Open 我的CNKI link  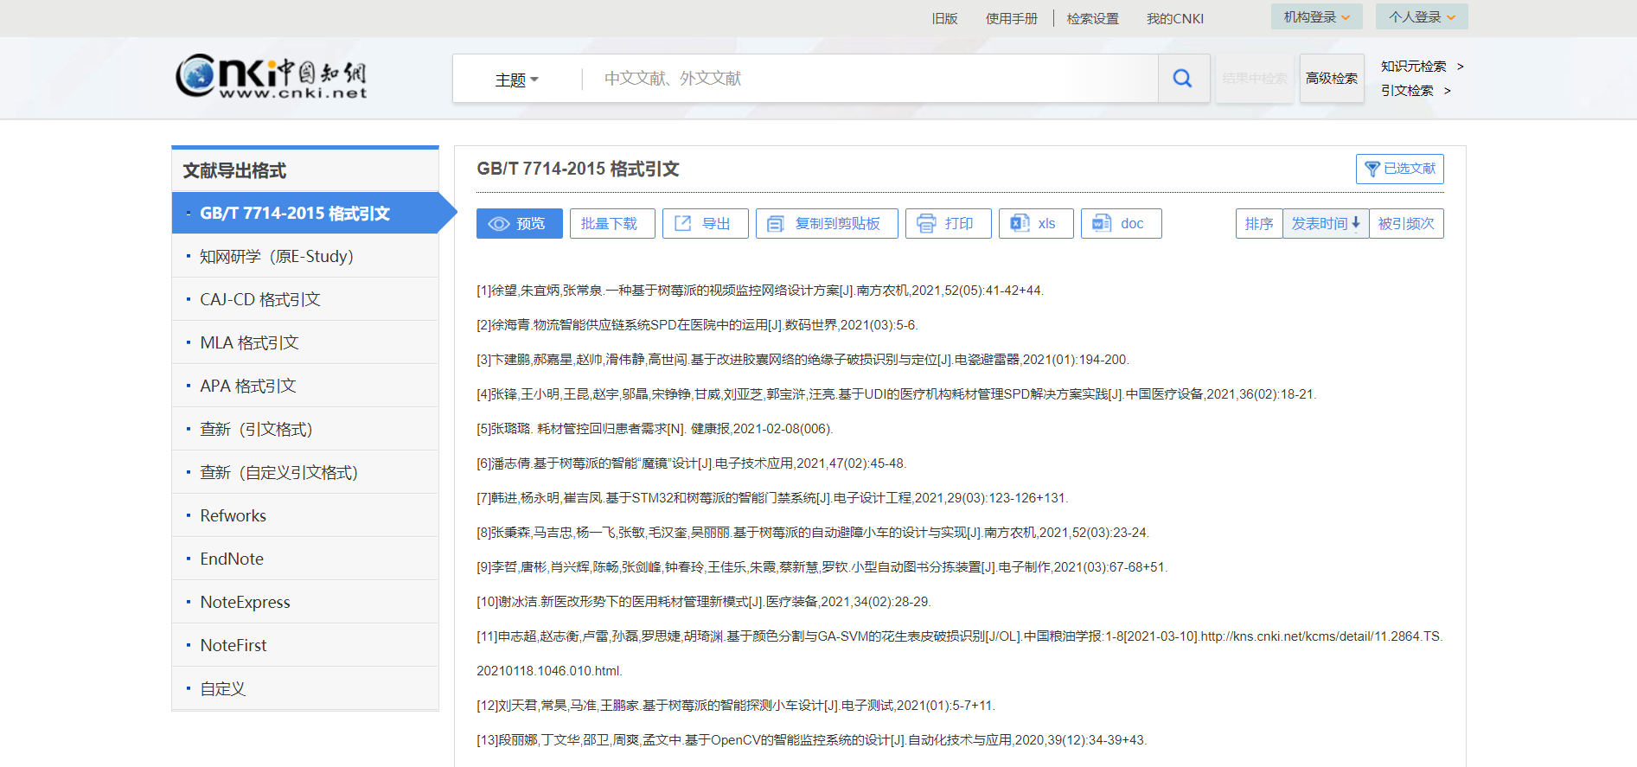point(1174,18)
